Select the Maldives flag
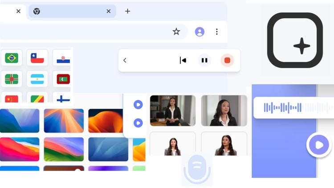Viewport: 334px width, 188px height. [63, 79]
